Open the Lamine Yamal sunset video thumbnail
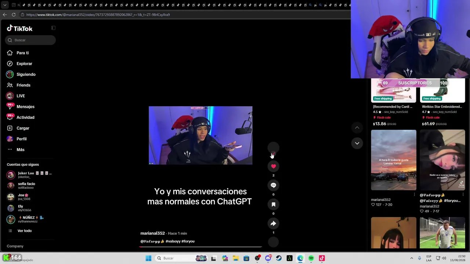The image size is (470, 264). [x=394, y=160]
